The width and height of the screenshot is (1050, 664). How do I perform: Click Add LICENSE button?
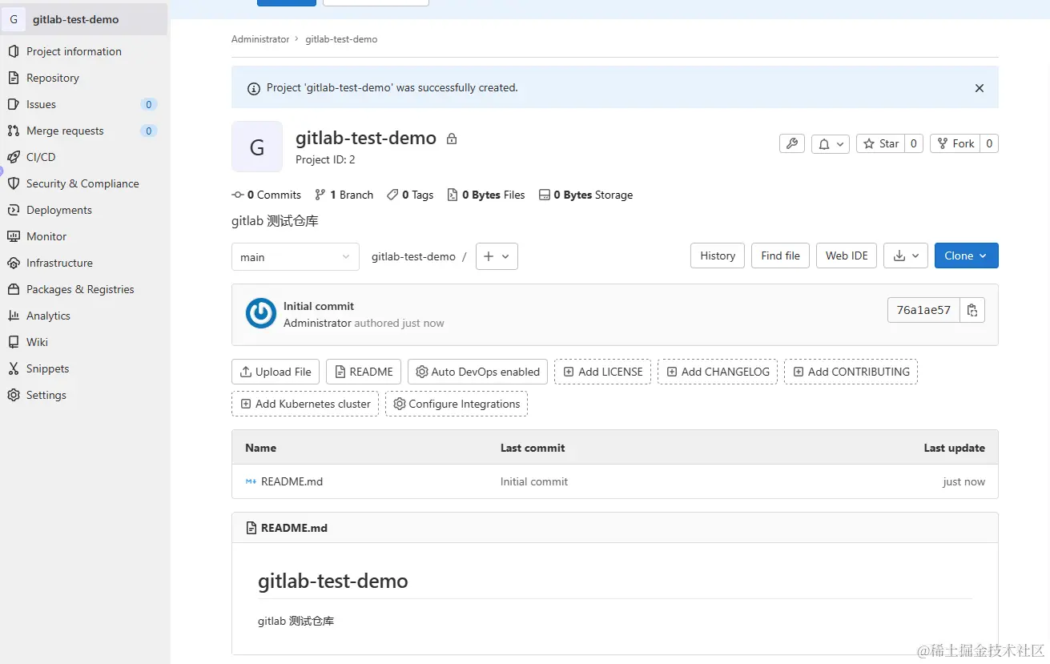(x=603, y=372)
